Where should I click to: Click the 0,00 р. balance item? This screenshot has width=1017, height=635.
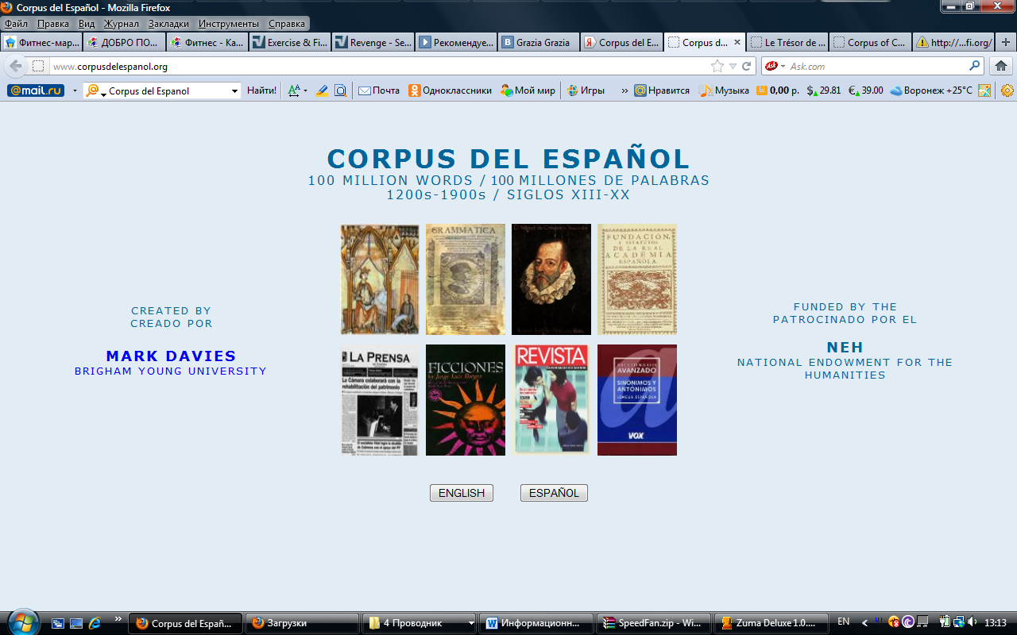(x=777, y=90)
